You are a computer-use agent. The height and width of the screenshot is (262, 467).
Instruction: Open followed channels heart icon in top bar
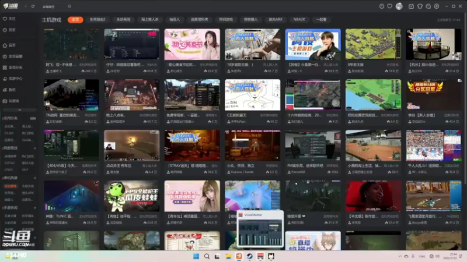click(389, 6)
